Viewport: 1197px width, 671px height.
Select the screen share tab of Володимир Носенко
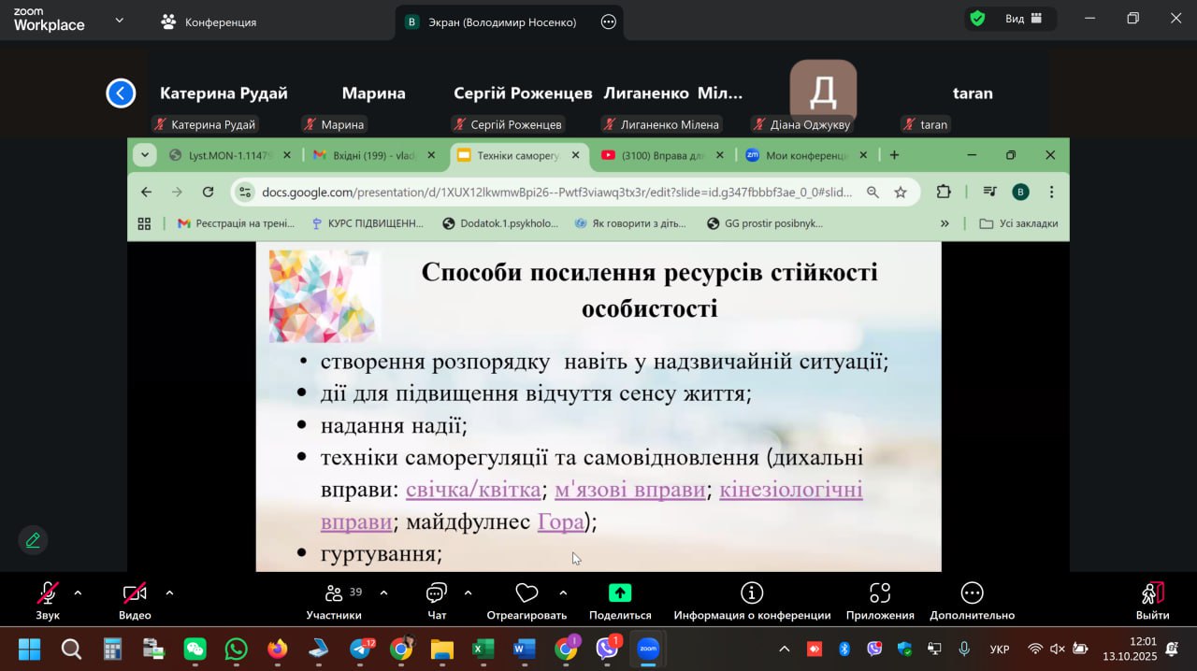(490, 21)
